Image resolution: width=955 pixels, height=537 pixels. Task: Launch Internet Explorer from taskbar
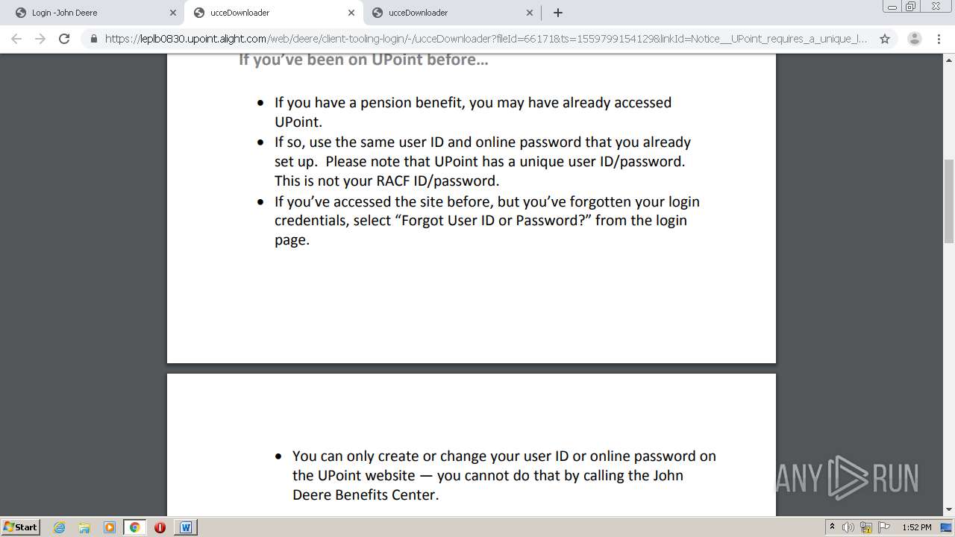pos(59,527)
